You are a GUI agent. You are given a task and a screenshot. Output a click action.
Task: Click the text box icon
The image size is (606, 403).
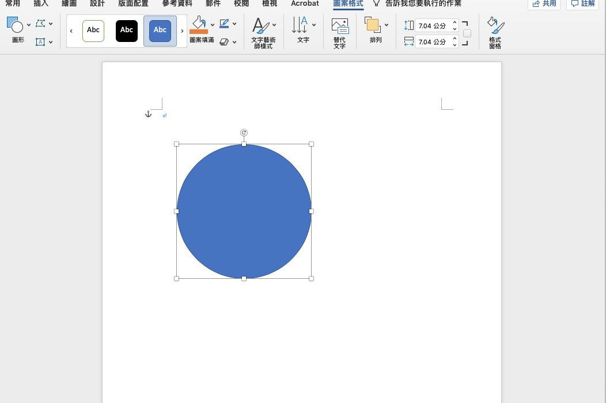pos(40,42)
